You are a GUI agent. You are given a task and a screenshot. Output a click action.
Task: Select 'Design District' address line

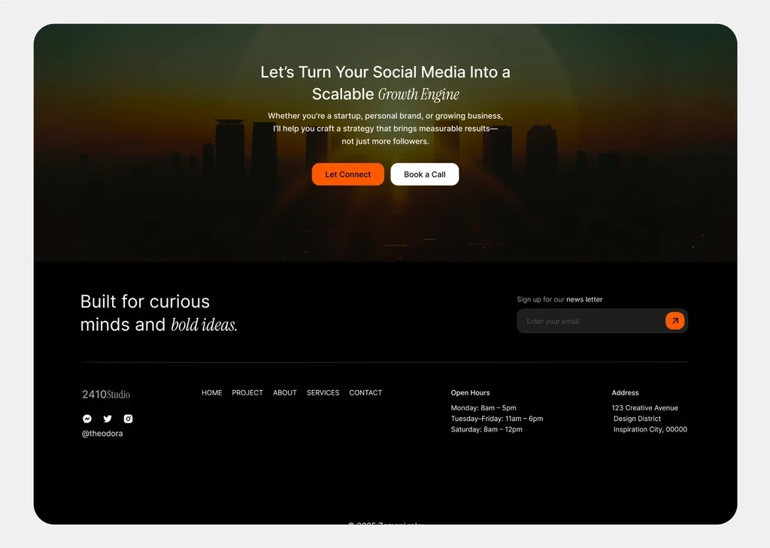tap(637, 419)
